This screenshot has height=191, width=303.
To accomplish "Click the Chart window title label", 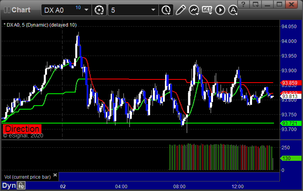I will [x=21, y=10].
